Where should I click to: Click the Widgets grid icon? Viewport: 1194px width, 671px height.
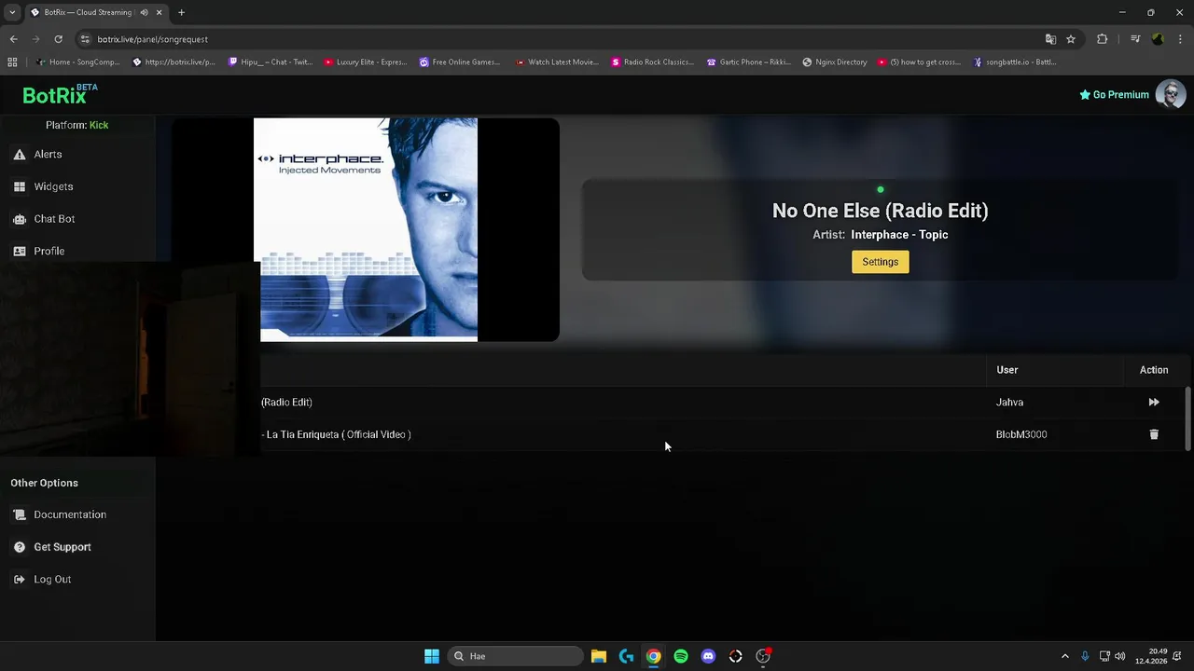pyautogui.click(x=20, y=186)
